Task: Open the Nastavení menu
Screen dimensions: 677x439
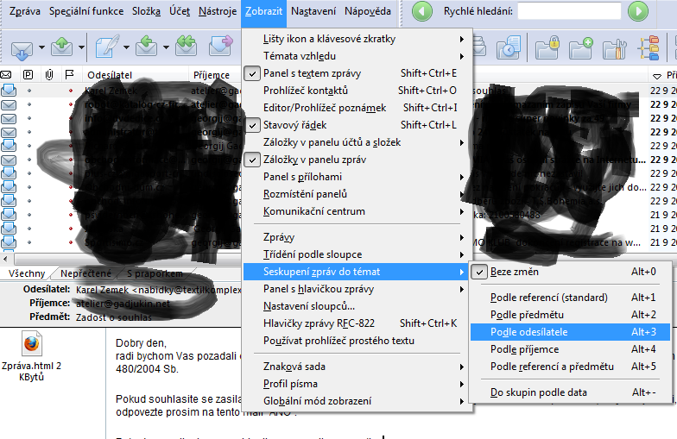Action: pyautogui.click(x=313, y=11)
